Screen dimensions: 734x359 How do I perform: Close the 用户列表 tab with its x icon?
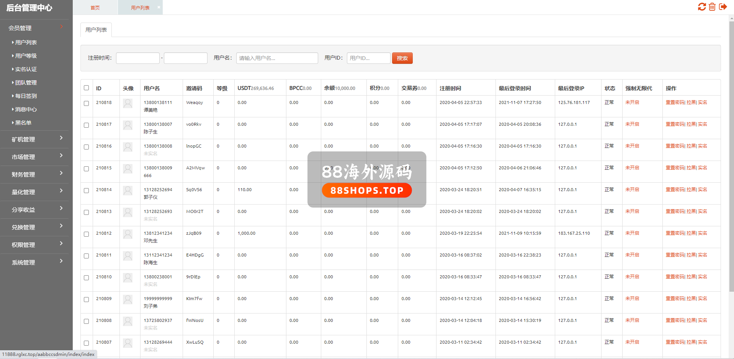pos(159,7)
